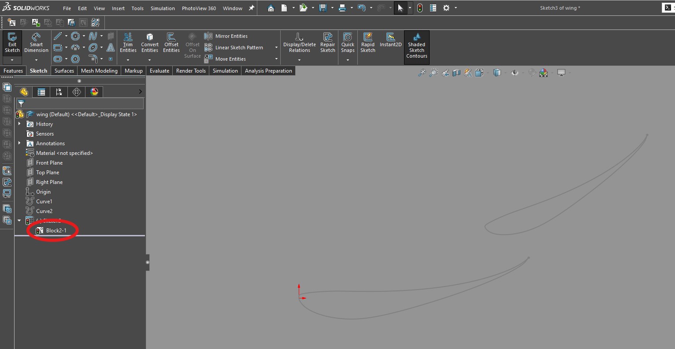Image resolution: width=675 pixels, height=349 pixels.
Task: Click the Quick Snaps tool
Action: (x=348, y=43)
